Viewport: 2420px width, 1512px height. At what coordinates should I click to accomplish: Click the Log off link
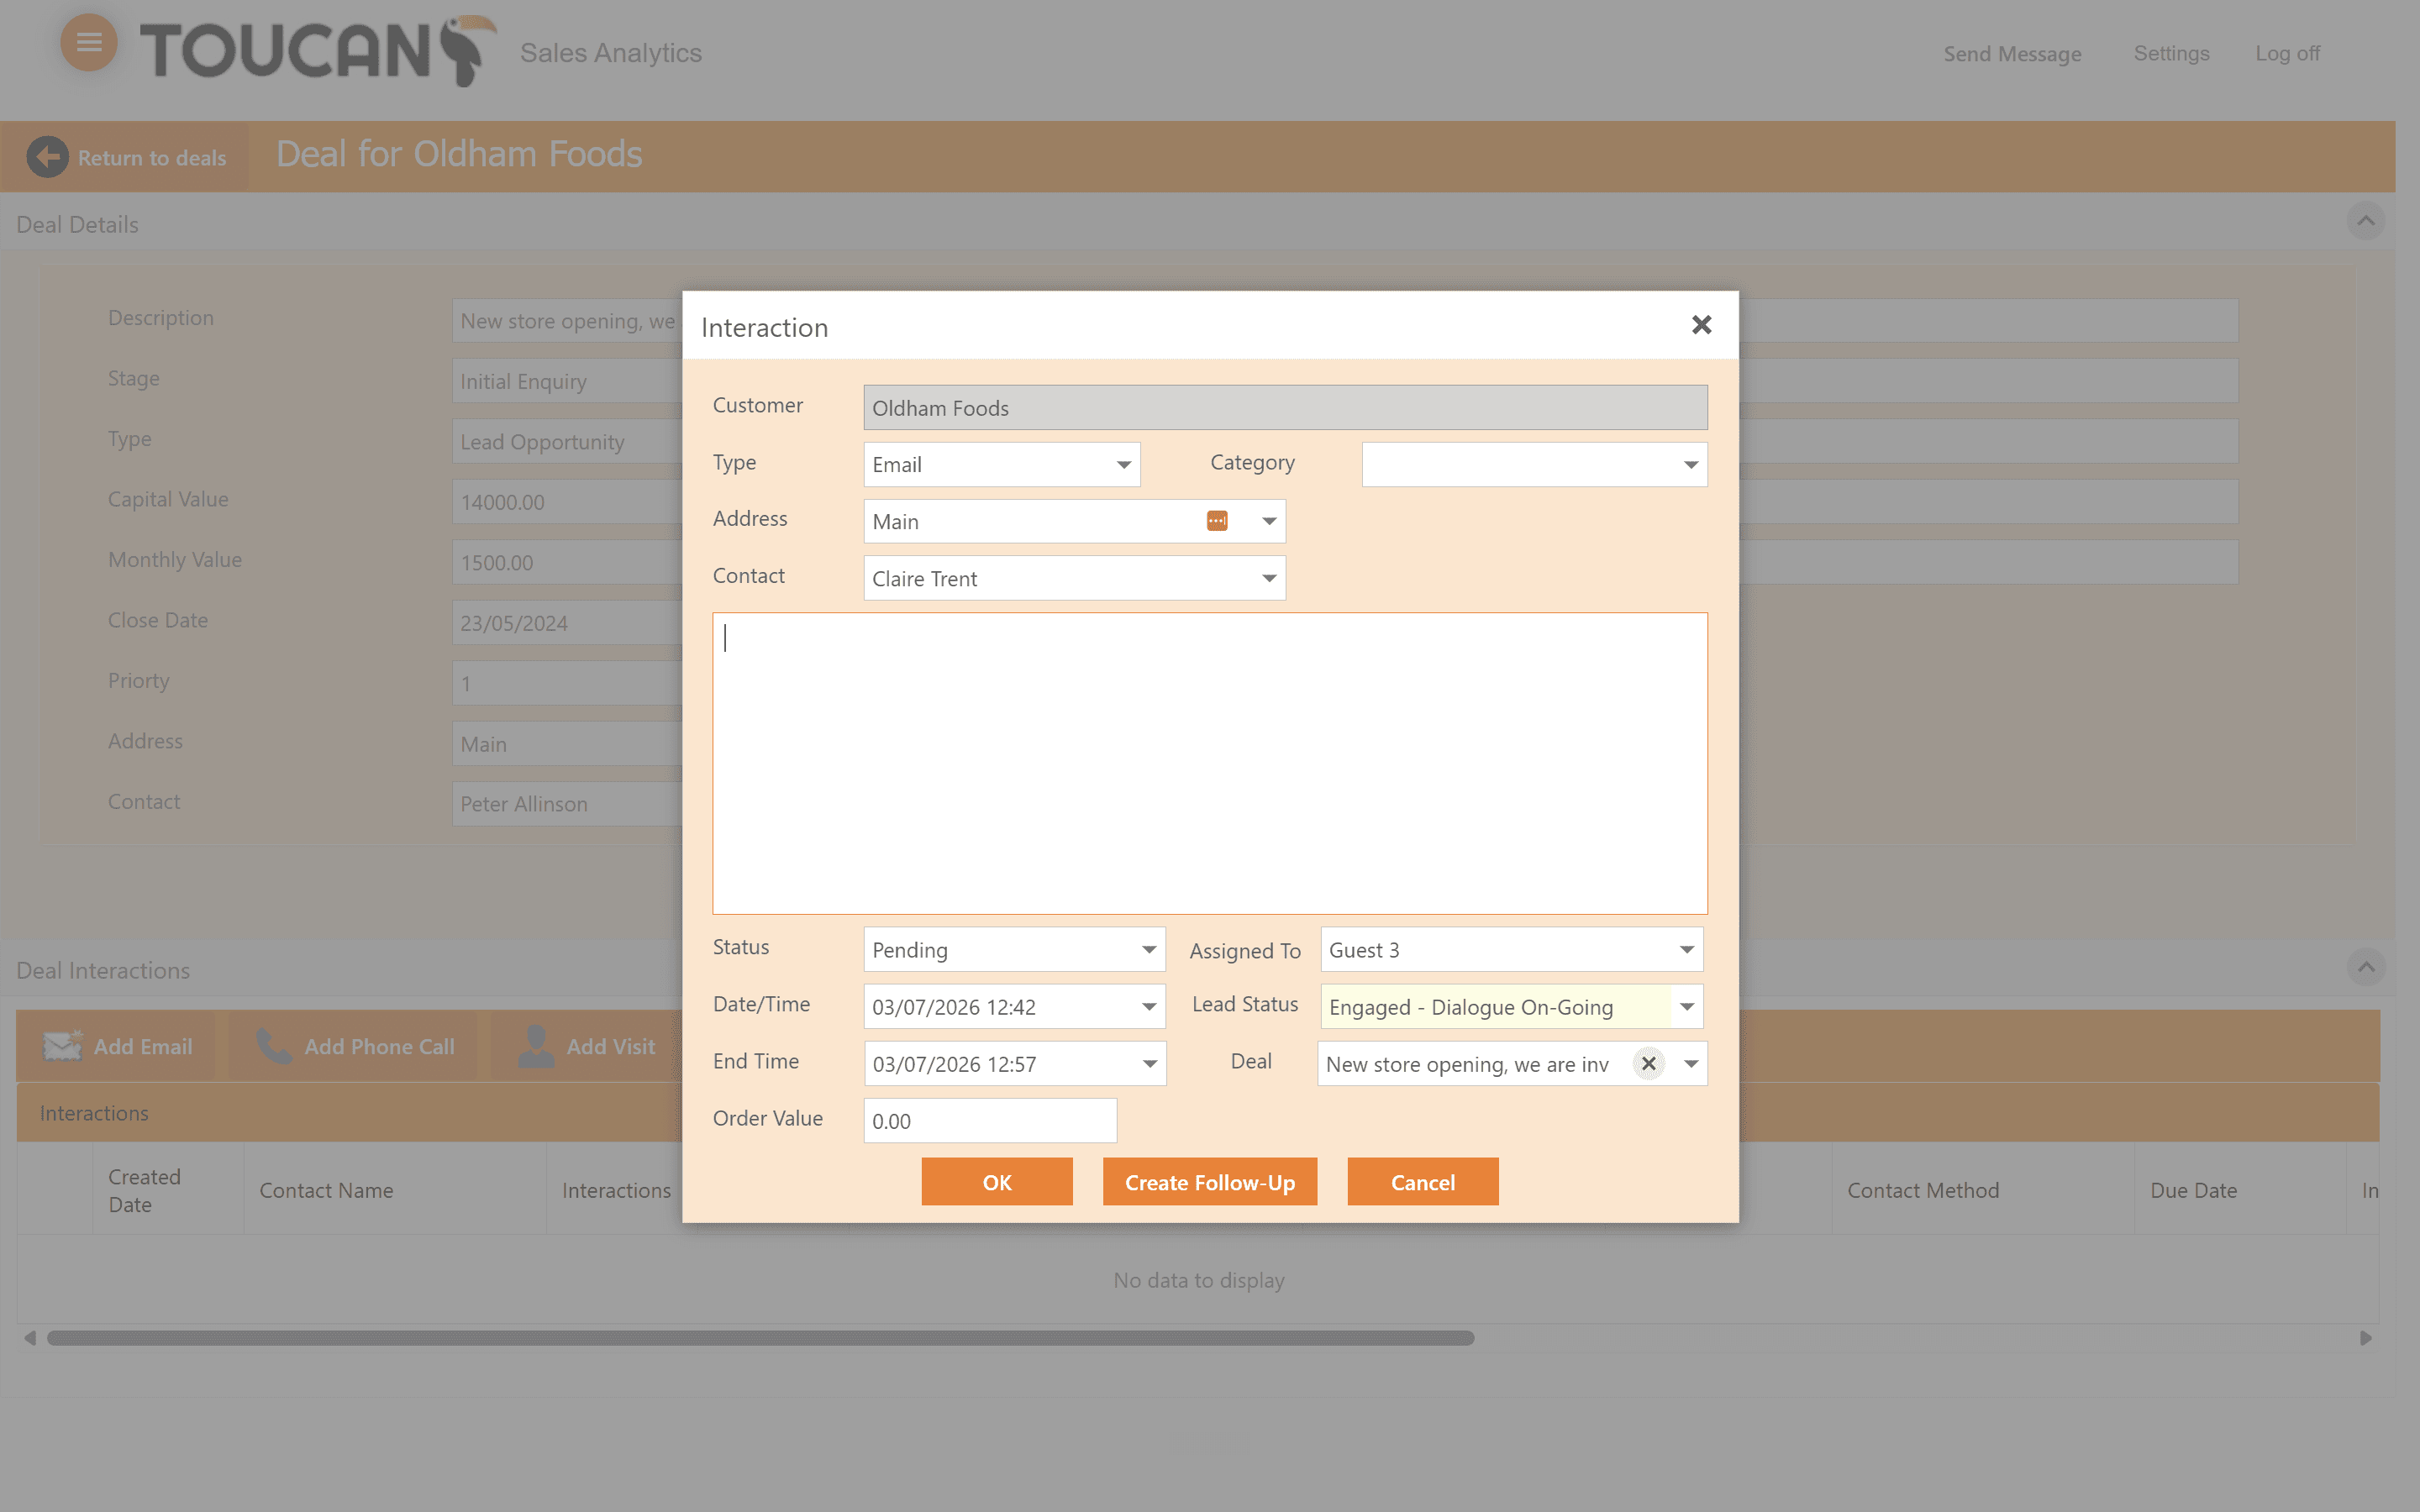pyautogui.click(x=2287, y=53)
